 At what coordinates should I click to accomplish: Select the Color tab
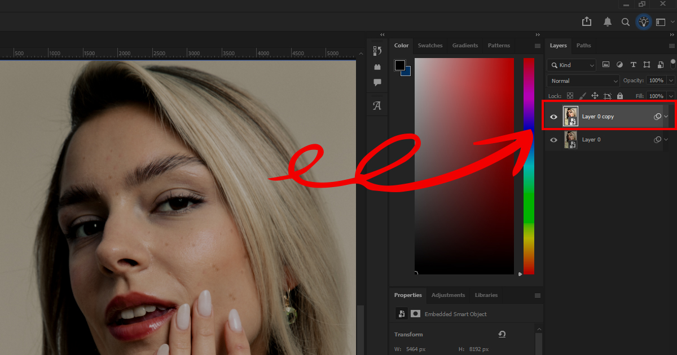(402, 46)
